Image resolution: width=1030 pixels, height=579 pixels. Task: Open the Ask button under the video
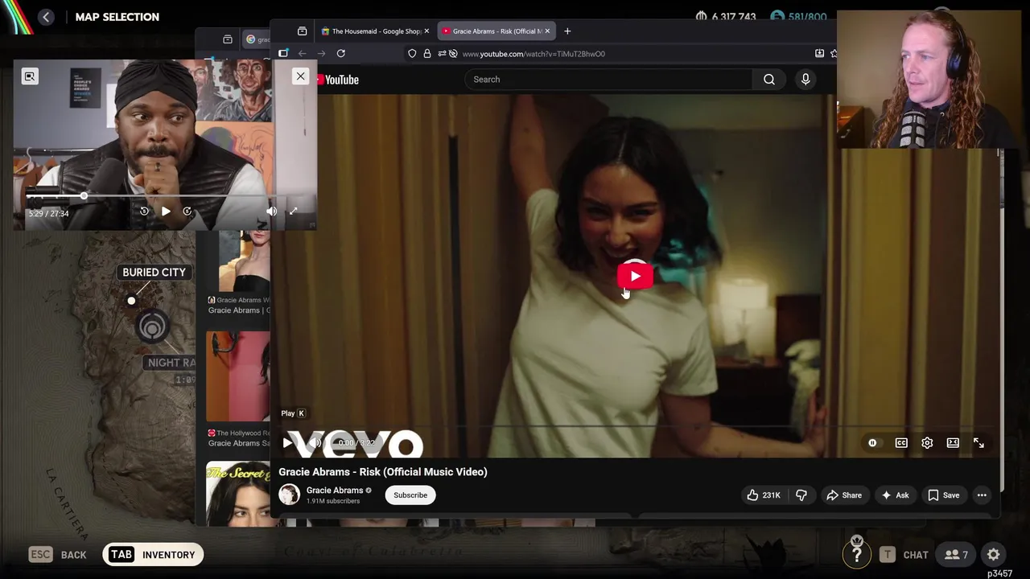895,495
